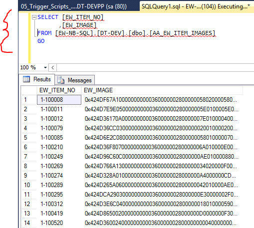This screenshot has width=254, height=228.
Task: Select cell 1-100269
Action: tap(59, 166)
